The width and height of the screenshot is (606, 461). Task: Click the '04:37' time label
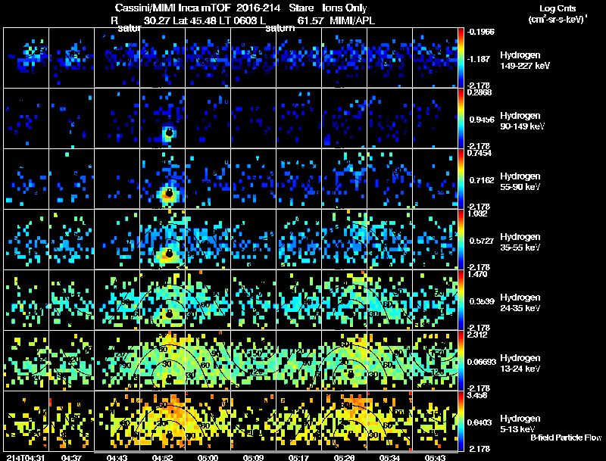71,457
